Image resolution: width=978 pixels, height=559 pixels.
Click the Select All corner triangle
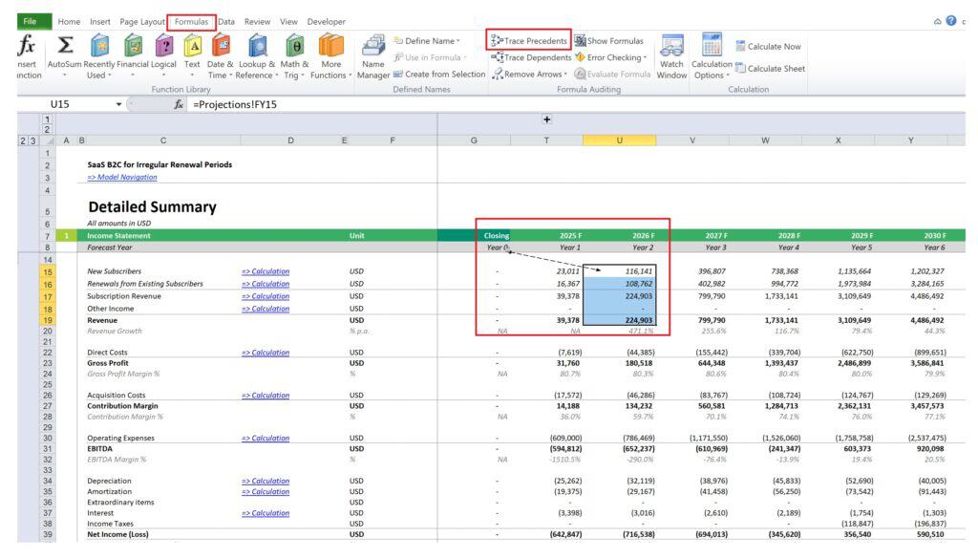[49, 141]
